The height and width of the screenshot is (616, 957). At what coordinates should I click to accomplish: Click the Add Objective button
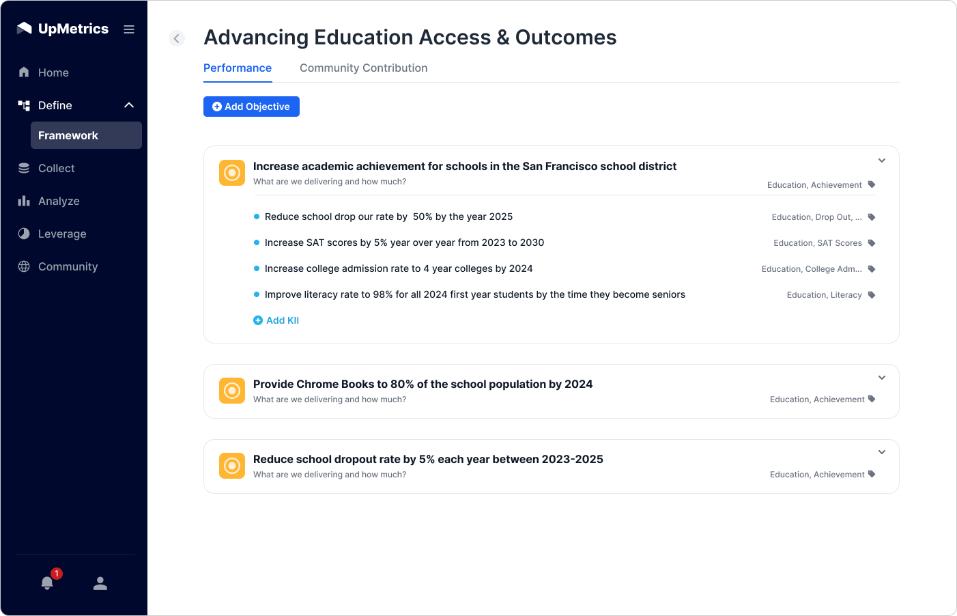pos(251,107)
